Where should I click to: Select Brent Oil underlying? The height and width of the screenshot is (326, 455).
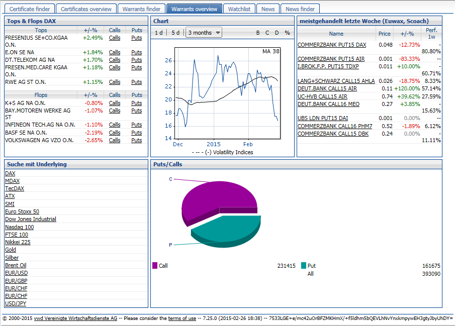[x=16, y=265]
